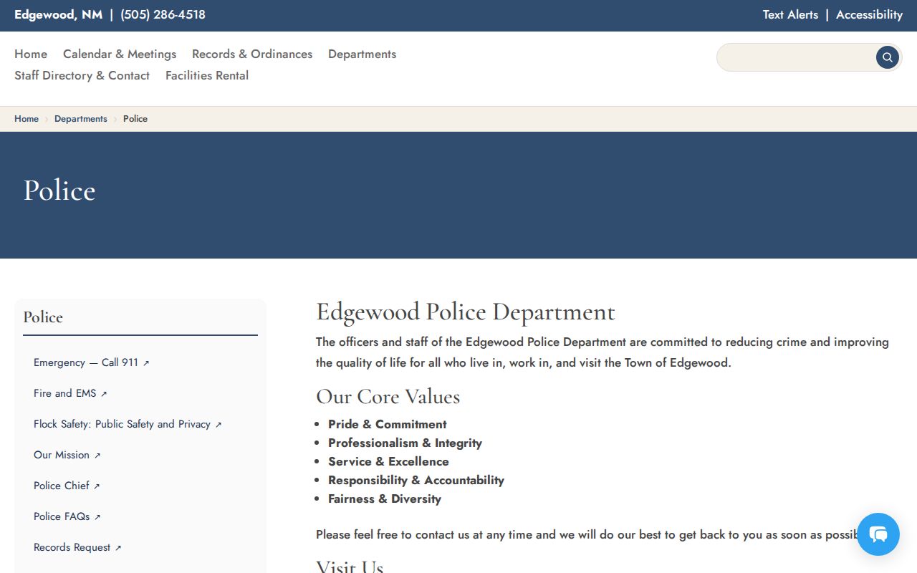Click the Edgewood Police Department heading

coord(466,312)
